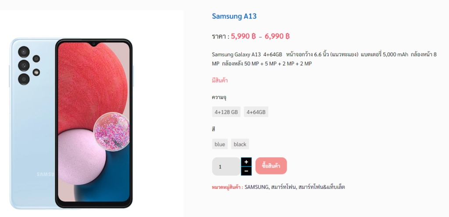Pick the black color option
Viewport: 449px width, 217px height.
coord(240,144)
